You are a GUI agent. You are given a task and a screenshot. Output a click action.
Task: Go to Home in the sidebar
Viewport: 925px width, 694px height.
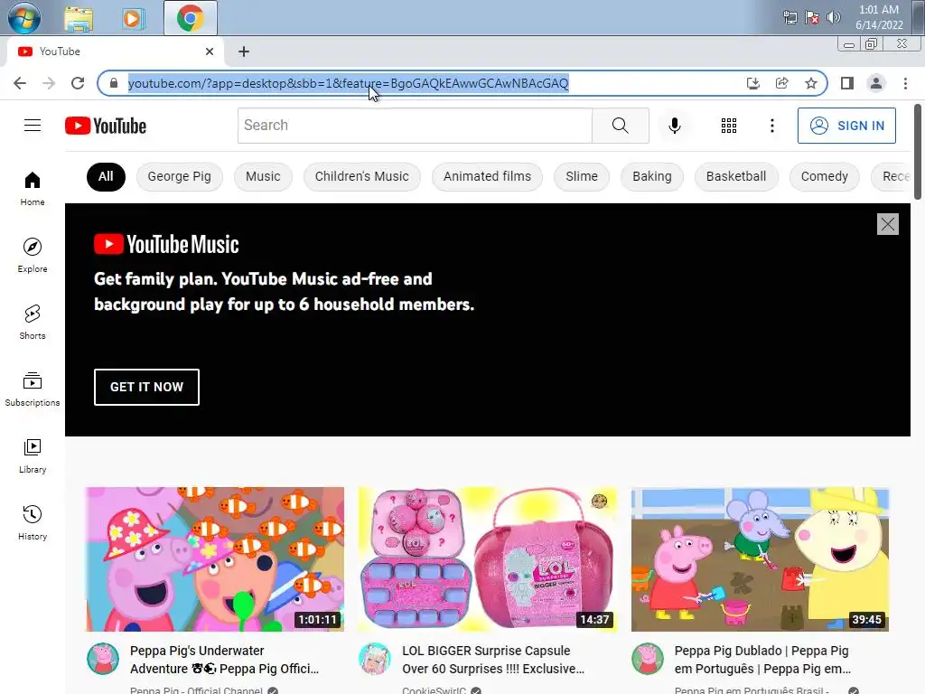33,189
